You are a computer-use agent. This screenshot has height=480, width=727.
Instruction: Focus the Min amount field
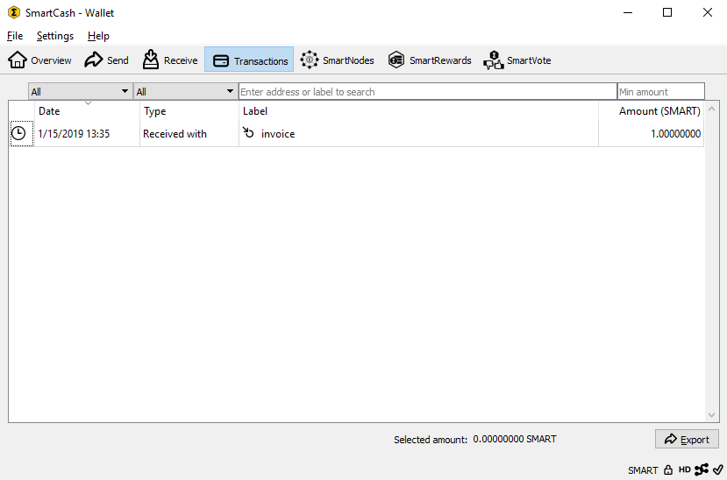(x=661, y=91)
